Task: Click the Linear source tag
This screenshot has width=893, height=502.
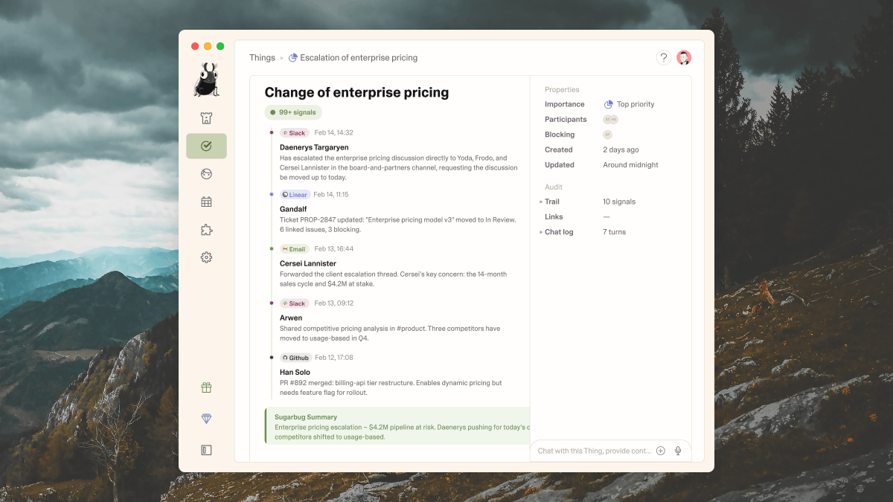Action: [295, 195]
